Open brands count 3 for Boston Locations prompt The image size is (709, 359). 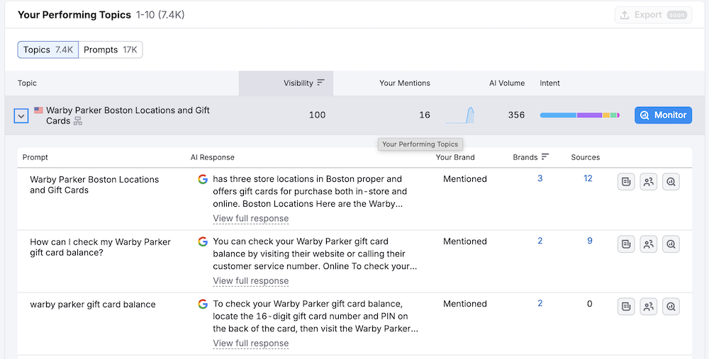coord(540,178)
